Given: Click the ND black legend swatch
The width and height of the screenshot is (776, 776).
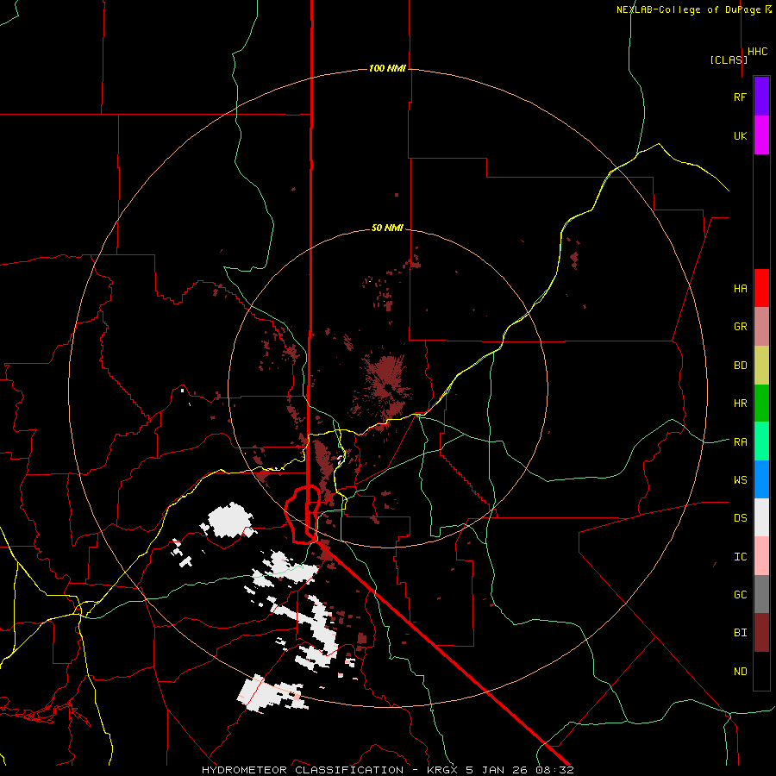Looking at the screenshot, I should [761, 671].
